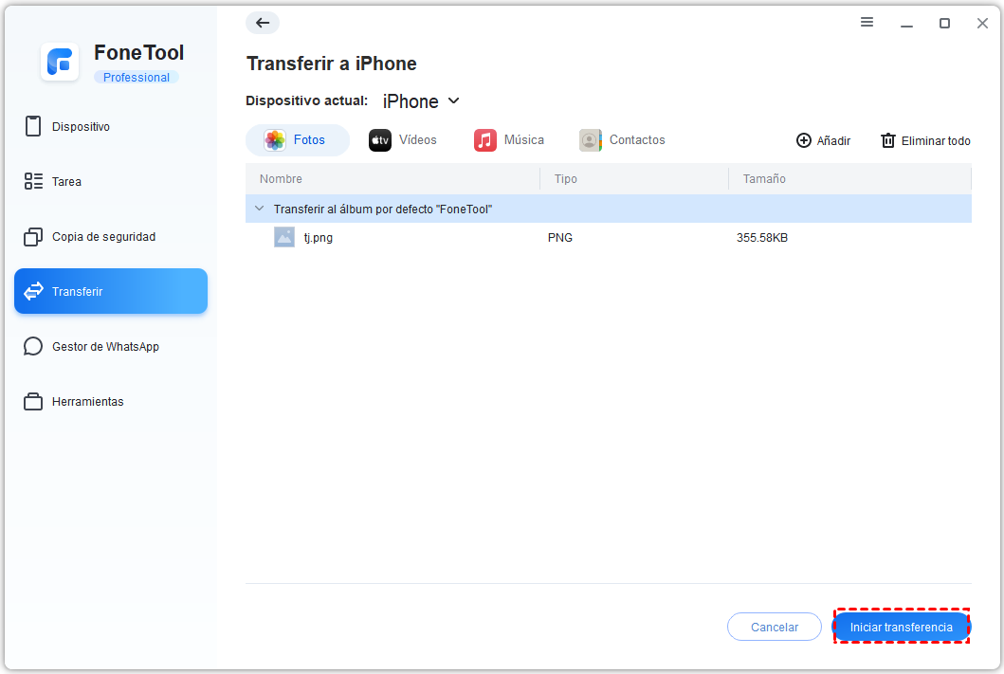Click the tj.png file thumbnail icon

click(x=284, y=237)
